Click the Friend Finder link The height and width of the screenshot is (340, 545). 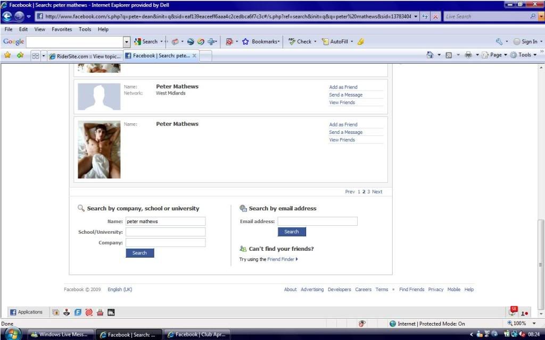(282, 259)
